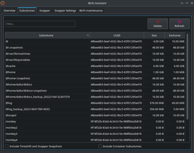Go to the Btrfs maintenance tab

click(91, 11)
